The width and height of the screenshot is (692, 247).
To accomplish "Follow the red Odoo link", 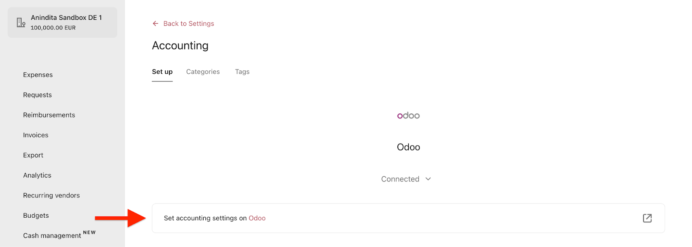I will point(257,218).
